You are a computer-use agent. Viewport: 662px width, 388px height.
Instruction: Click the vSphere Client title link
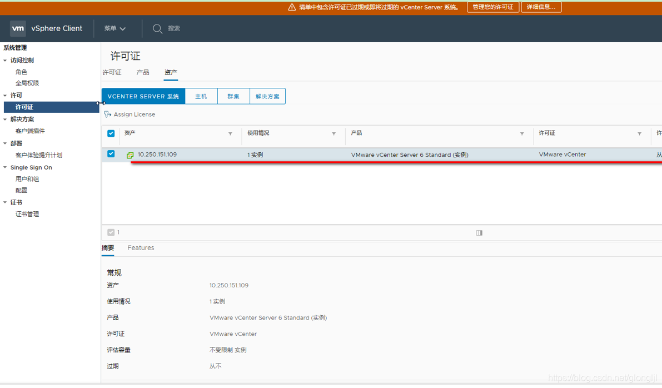pyautogui.click(x=57, y=28)
